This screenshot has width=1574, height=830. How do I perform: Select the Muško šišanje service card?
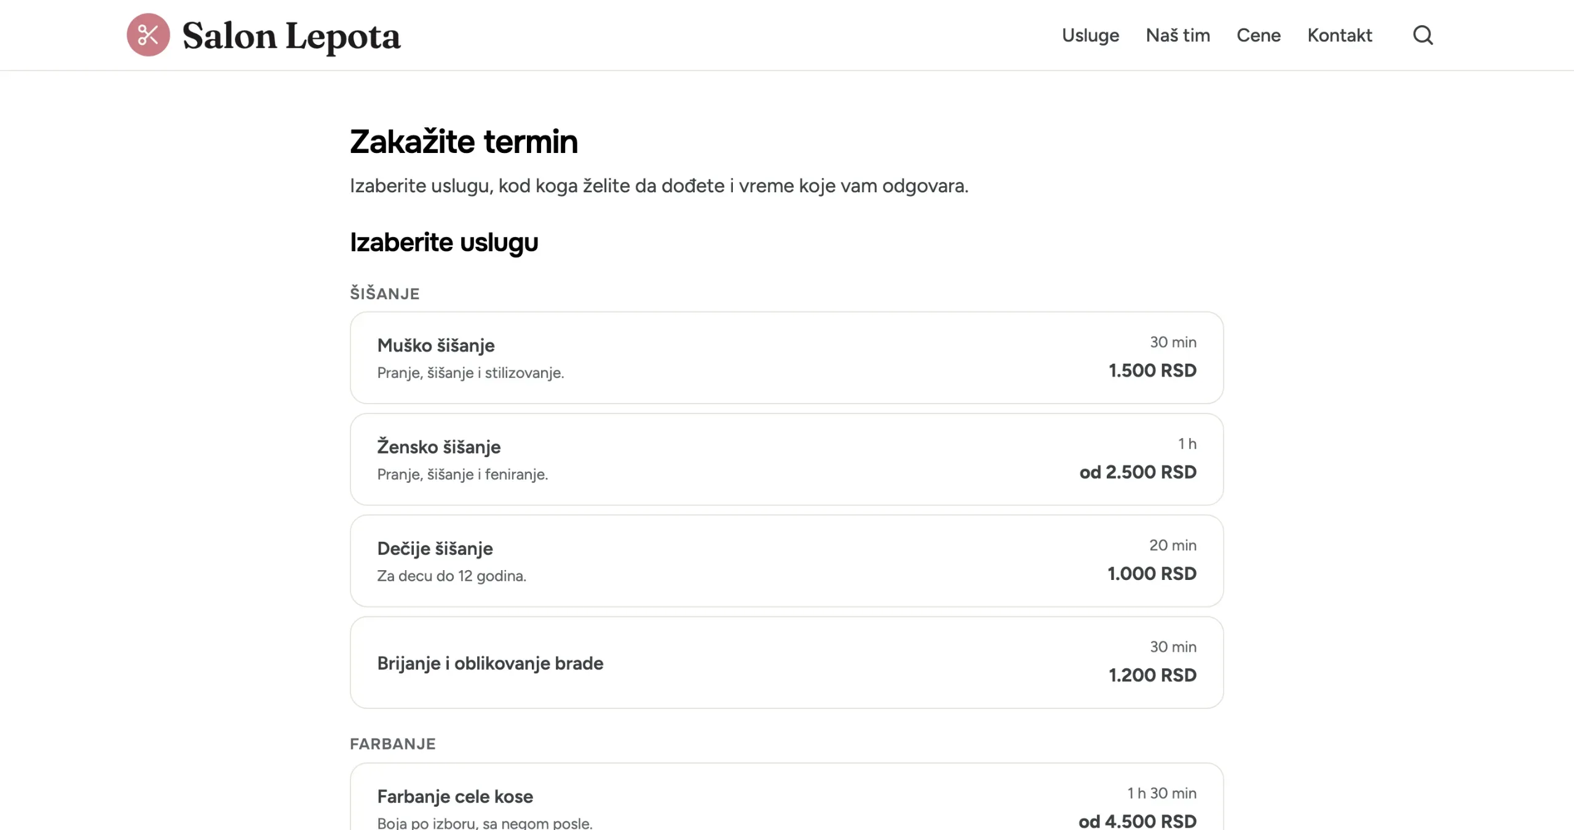786,358
